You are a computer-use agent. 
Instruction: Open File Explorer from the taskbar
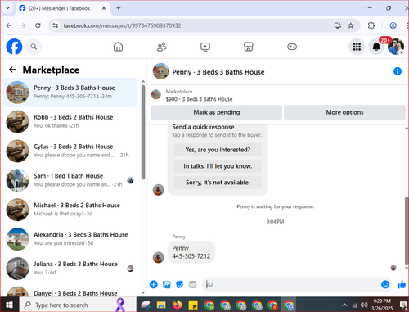pyautogui.click(x=161, y=305)
